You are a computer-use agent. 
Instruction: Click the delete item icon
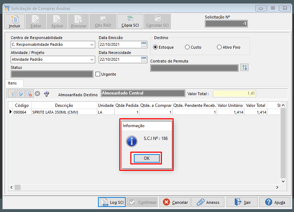(x=29, y=93)
